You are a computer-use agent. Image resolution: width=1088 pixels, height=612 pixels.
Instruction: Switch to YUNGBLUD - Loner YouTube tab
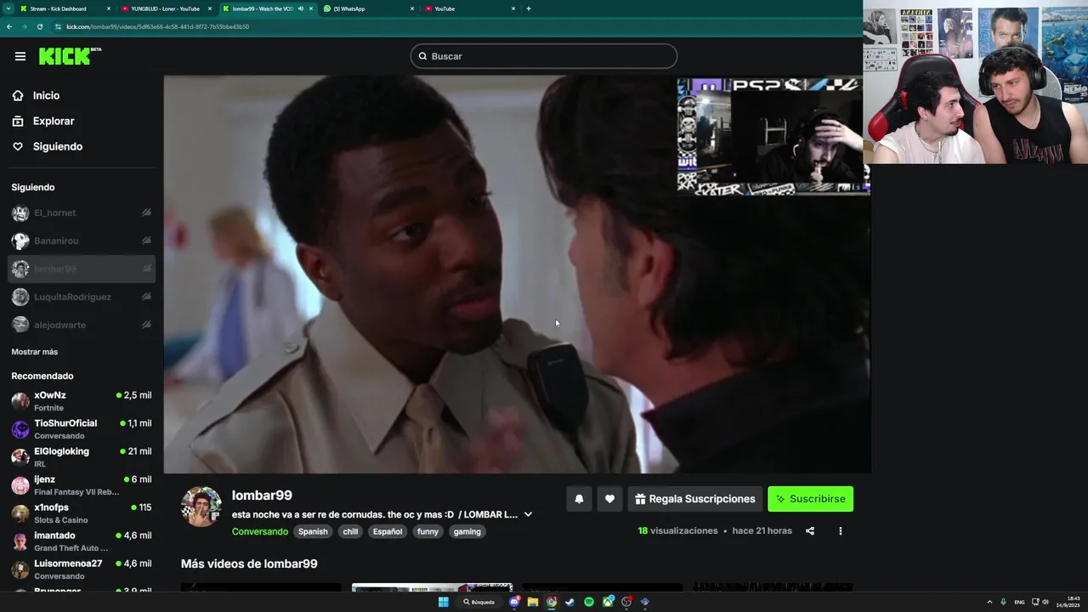click(167, 8)
